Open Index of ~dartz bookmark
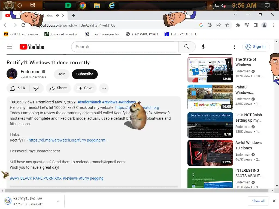Image resolution: width=279 pixels, height=209 pixels. (x=62, y=34)
